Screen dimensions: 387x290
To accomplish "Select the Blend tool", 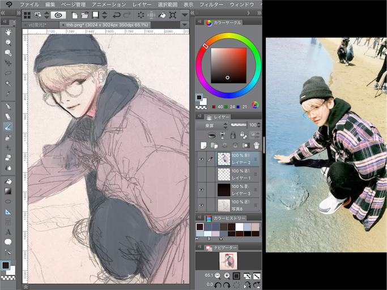I will (8, 168).
